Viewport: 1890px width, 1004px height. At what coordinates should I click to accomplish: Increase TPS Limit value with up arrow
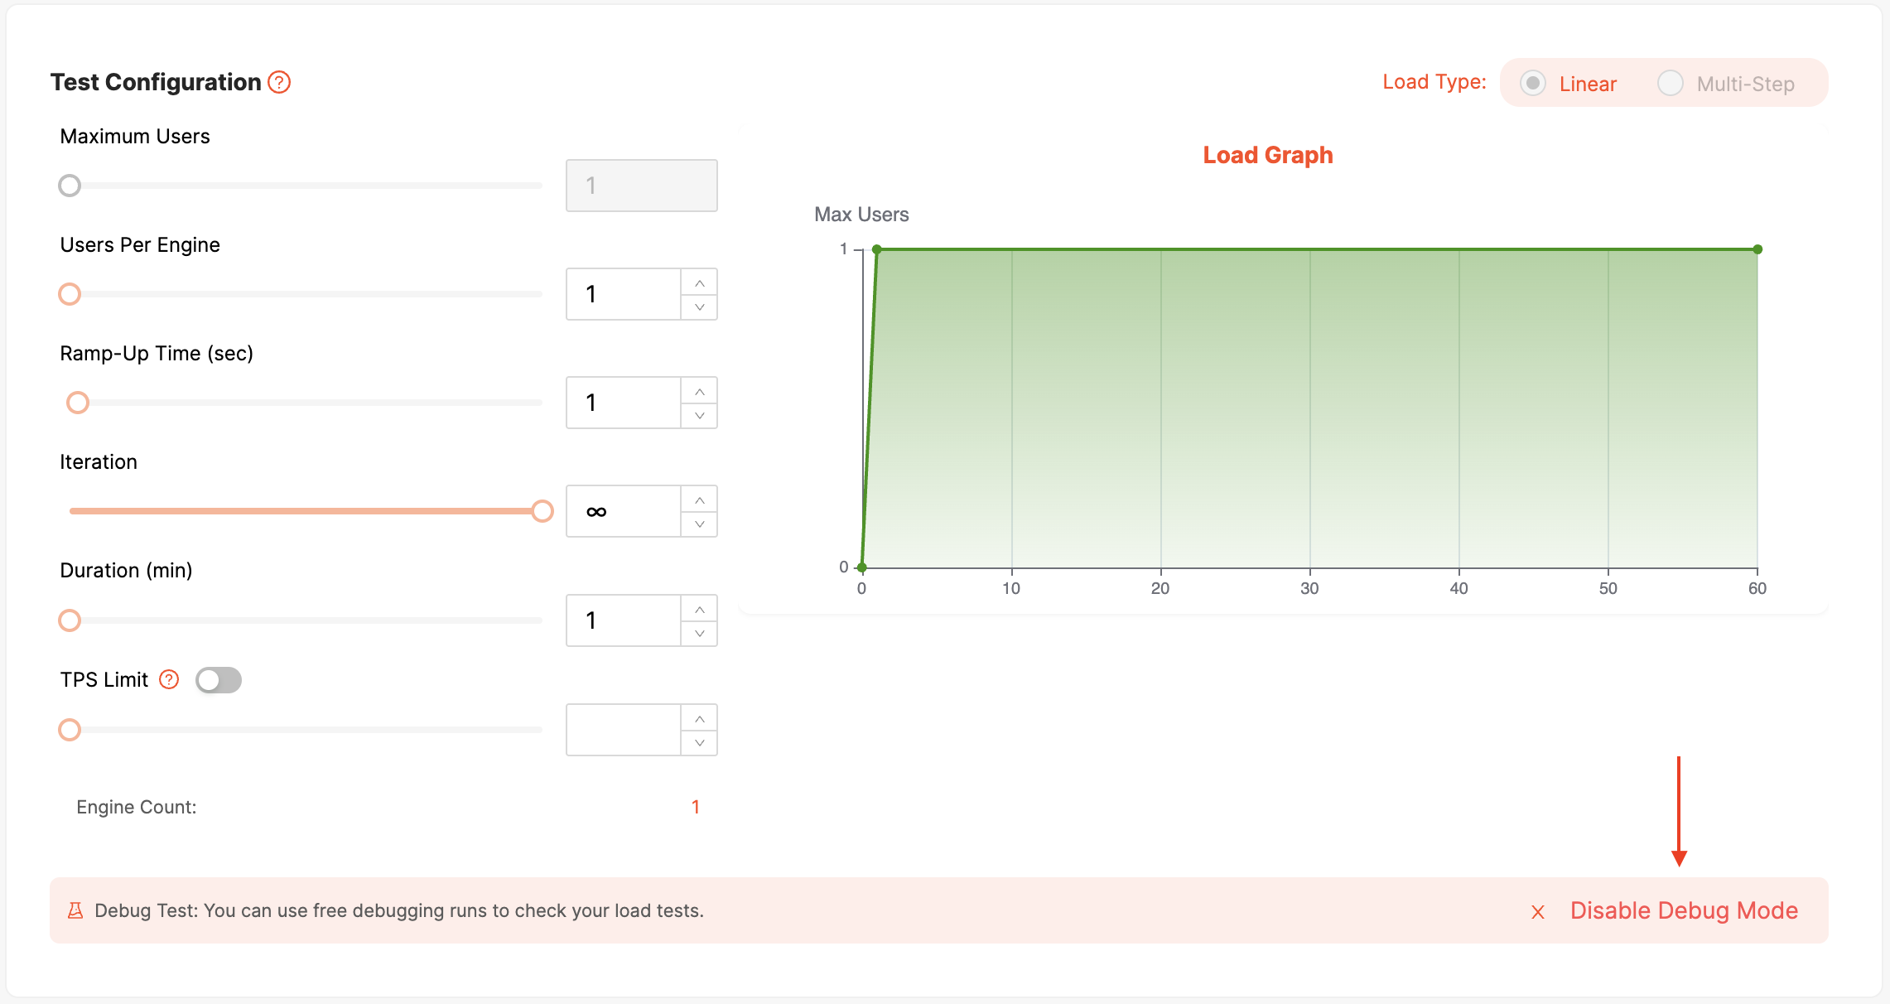point(700,719)
